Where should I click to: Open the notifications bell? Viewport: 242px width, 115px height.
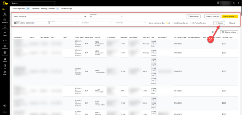[x=234, y=3]
